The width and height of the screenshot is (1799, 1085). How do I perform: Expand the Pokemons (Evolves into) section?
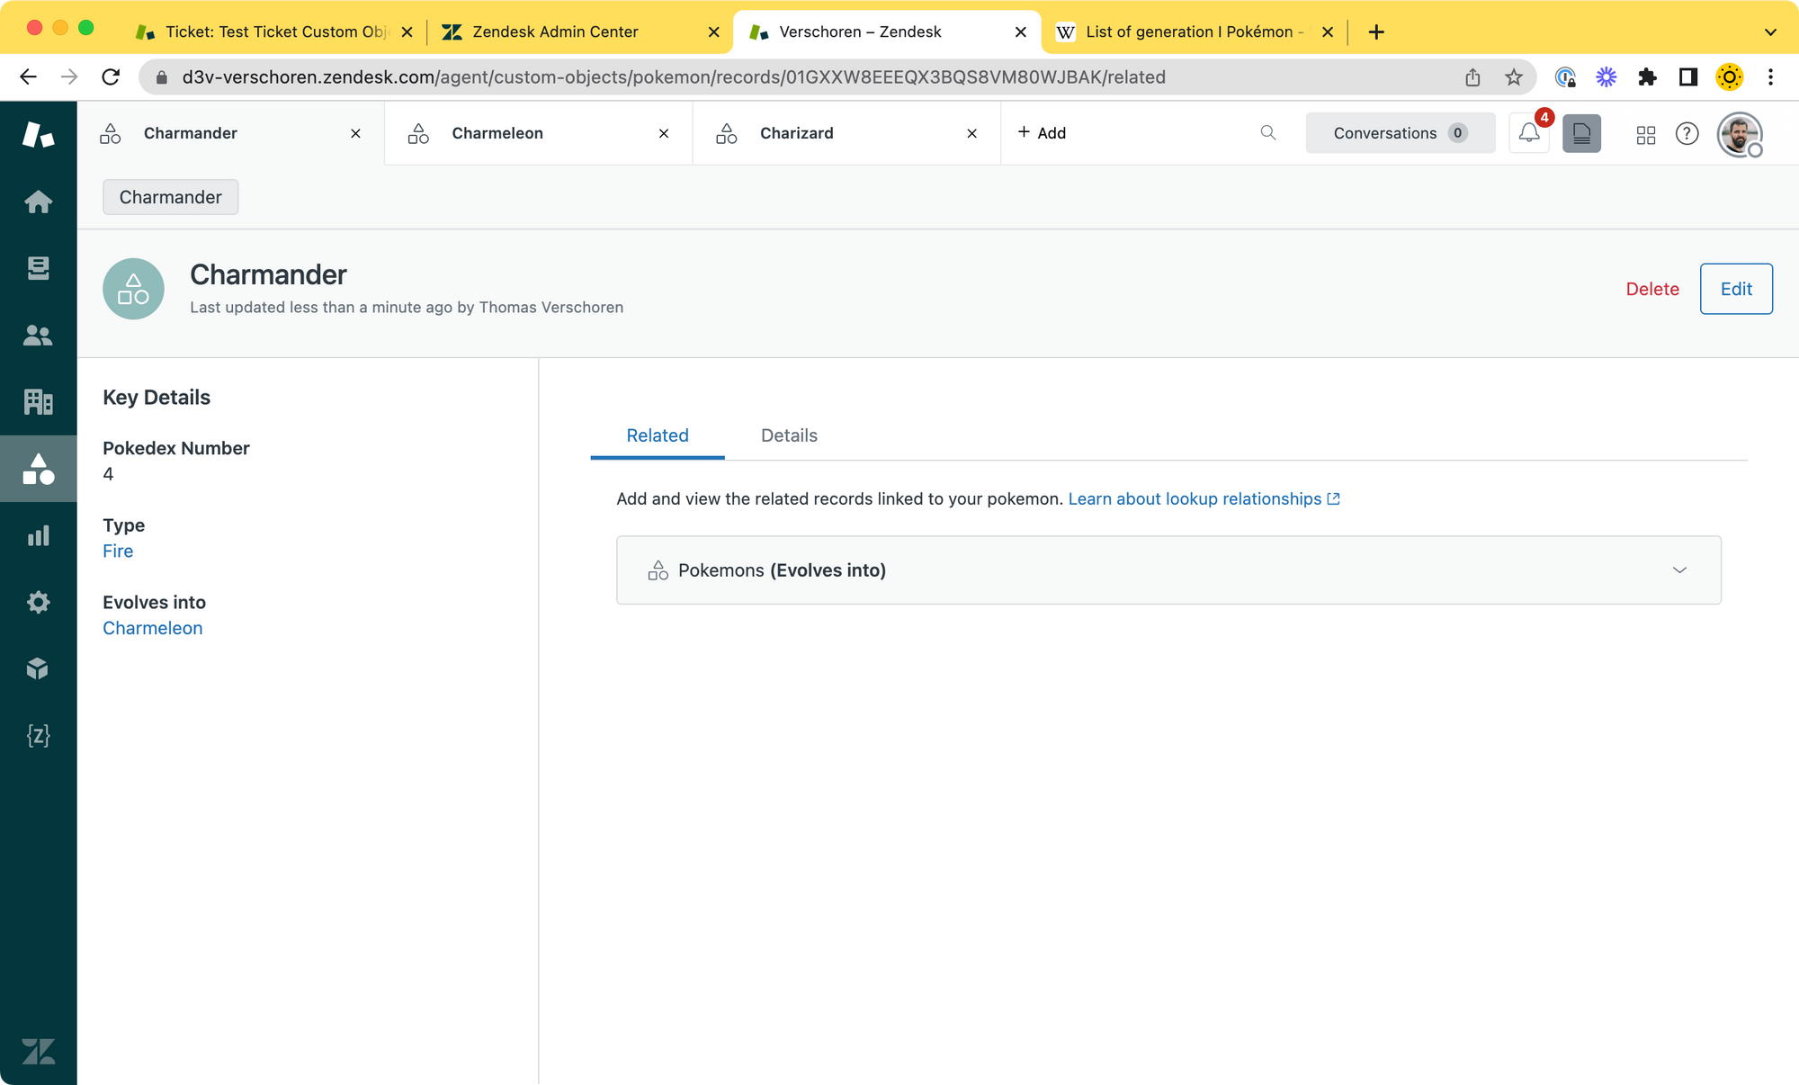coord(1678,570)
